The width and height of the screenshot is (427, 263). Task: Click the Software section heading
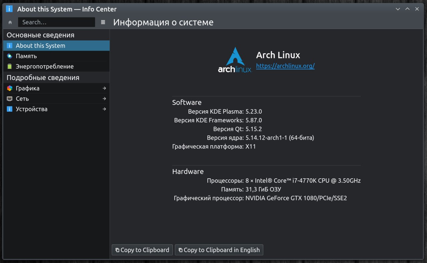187,102
